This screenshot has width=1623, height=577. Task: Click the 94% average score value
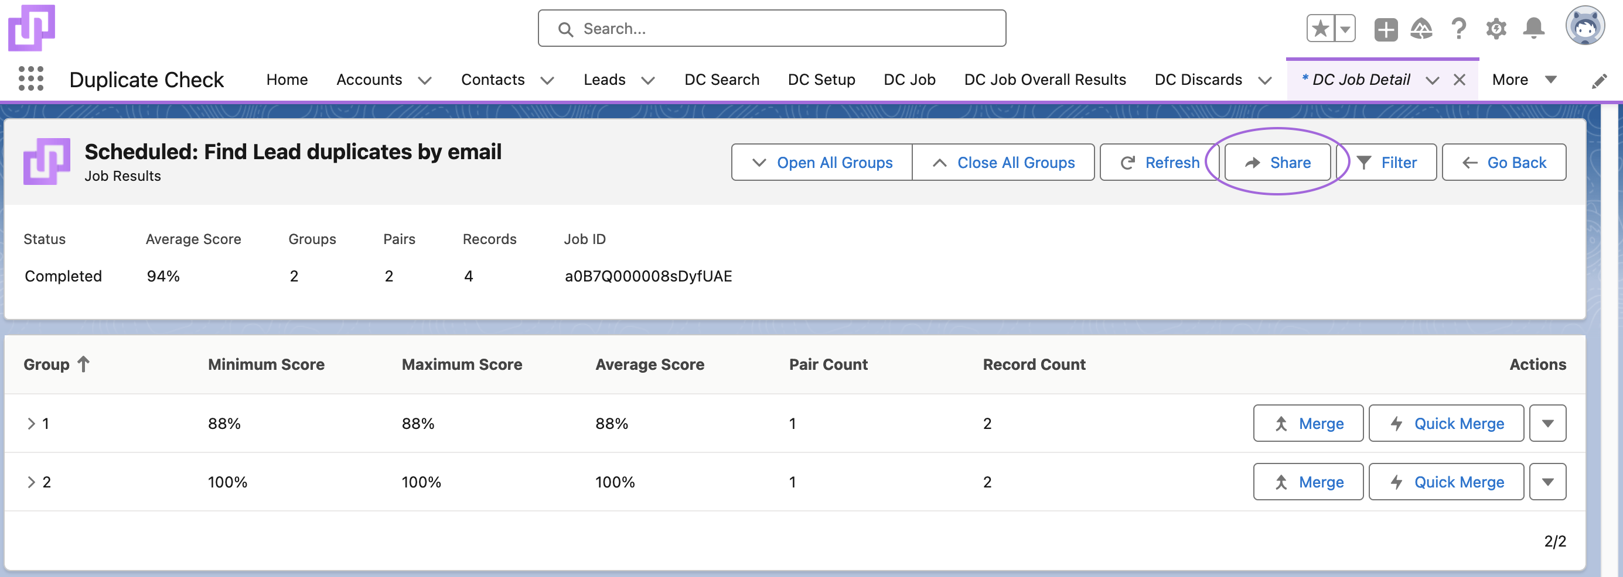pos(163,276)
